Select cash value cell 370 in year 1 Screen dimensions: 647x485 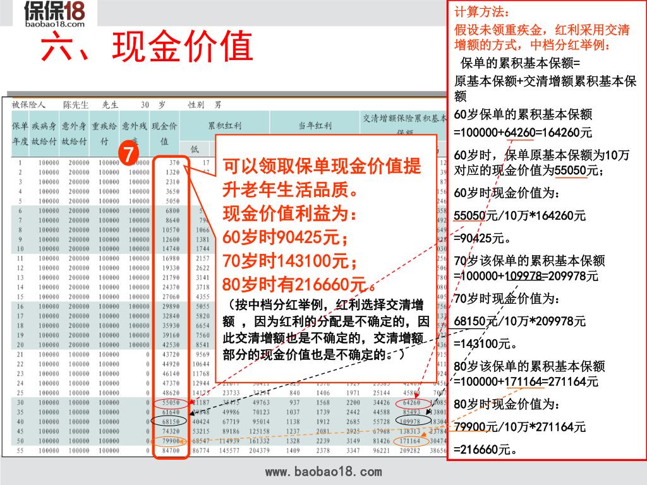coord(174,162)
